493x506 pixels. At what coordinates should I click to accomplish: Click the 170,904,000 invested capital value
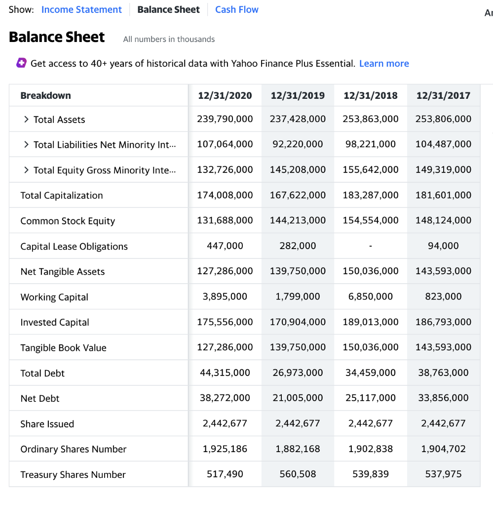(298, 322)
